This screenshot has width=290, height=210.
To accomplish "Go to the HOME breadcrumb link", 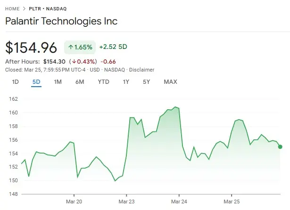I will pyautogui.click(x=12, y=9).
